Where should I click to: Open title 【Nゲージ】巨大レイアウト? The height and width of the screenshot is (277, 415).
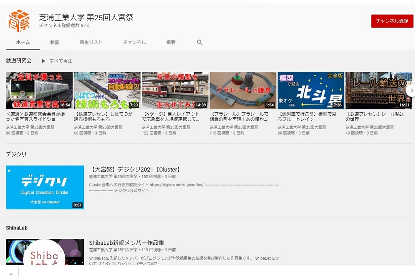171,117
